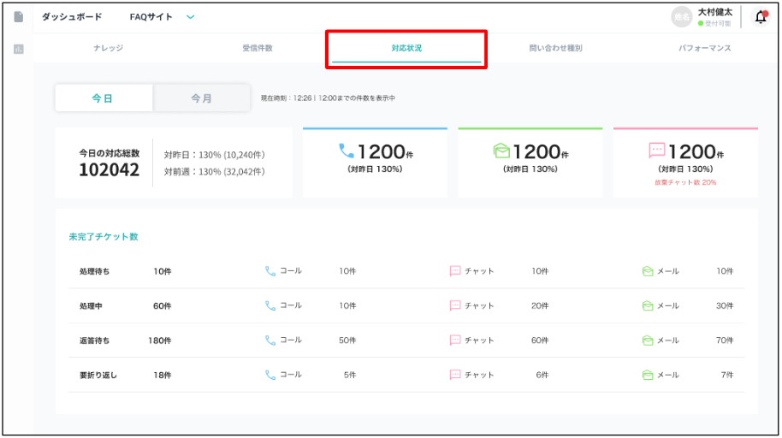782x438 pixels.
Task: Expand the FAQサイト dropdown chevron
Action: (190, 17)
